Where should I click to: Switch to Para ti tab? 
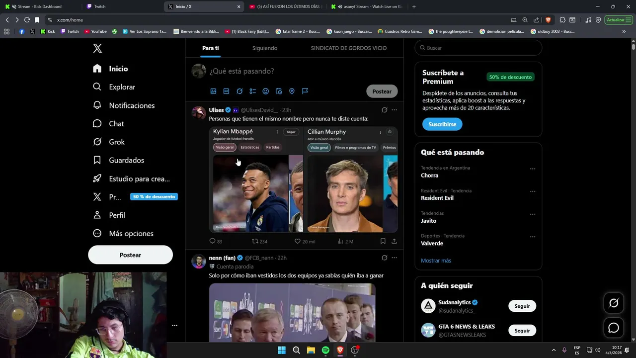pyautogui.click(x=210, y=48)
